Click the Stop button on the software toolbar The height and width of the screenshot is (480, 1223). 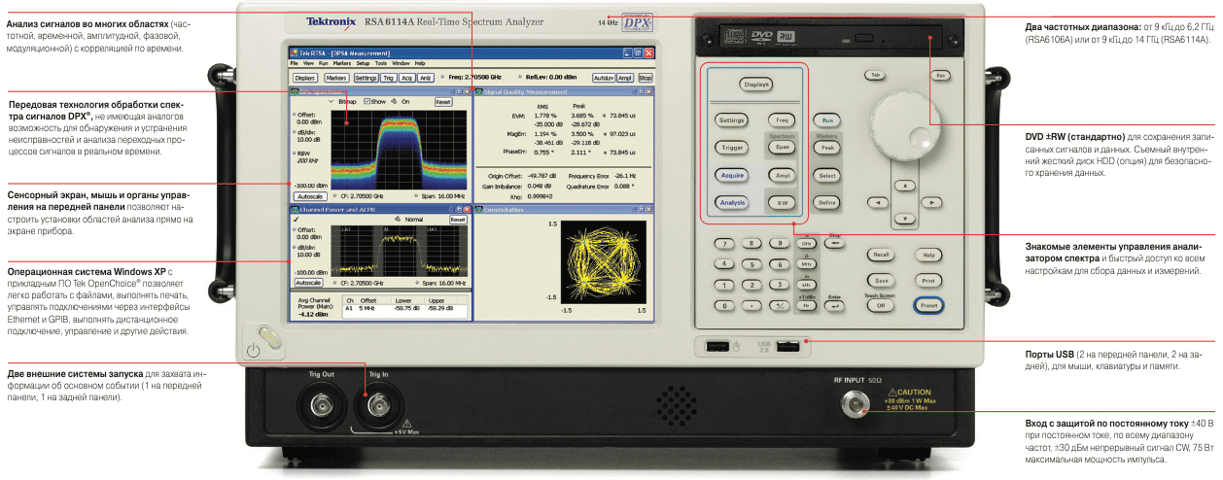point(646,77)
